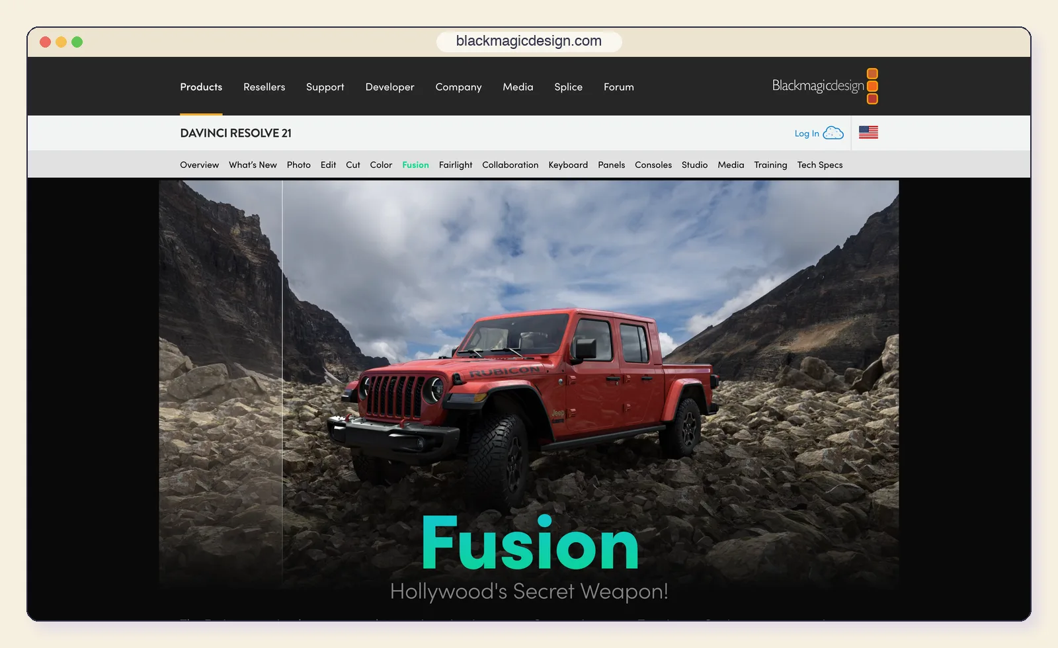This screenshot has height=648, width=1058.
Task: Switch to the Studio tab
Action: pos(694,165)
